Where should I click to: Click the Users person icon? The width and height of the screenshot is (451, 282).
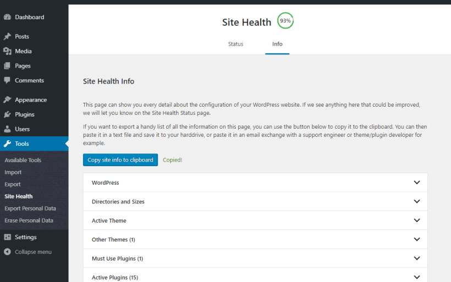[8, 129]
